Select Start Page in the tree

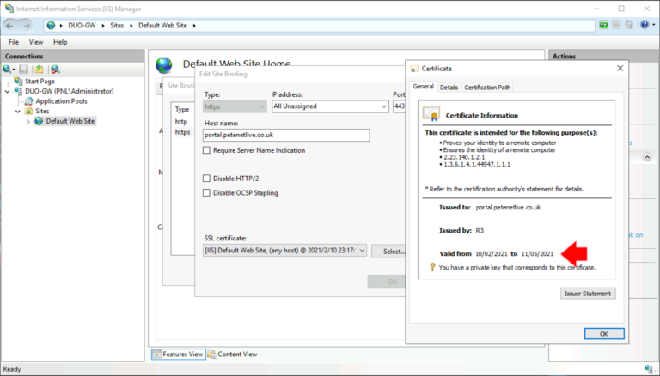[x=40, y=82]
